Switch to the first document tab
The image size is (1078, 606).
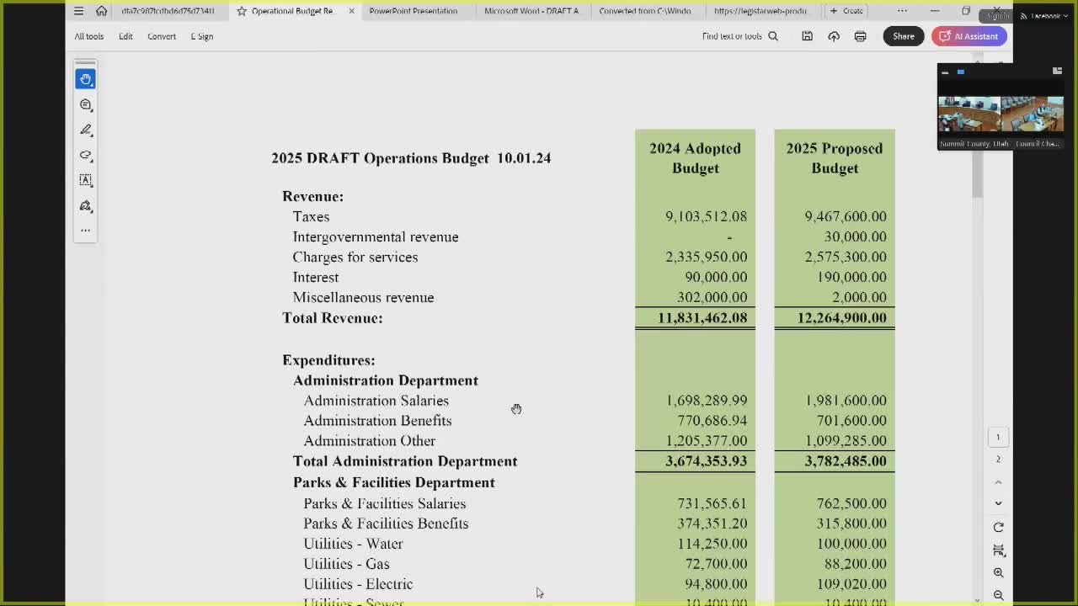(168, 11)
